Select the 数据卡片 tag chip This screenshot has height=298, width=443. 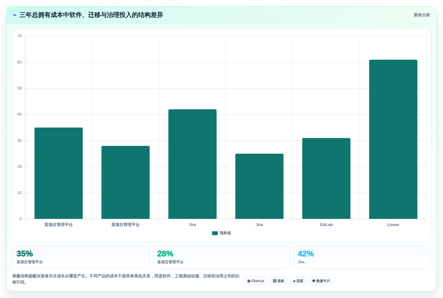321,281
